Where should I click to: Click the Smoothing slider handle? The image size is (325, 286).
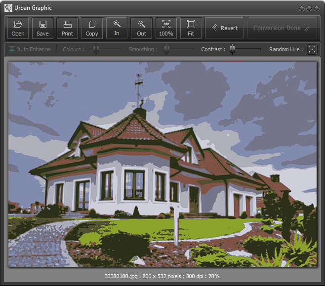coord(167,49)
